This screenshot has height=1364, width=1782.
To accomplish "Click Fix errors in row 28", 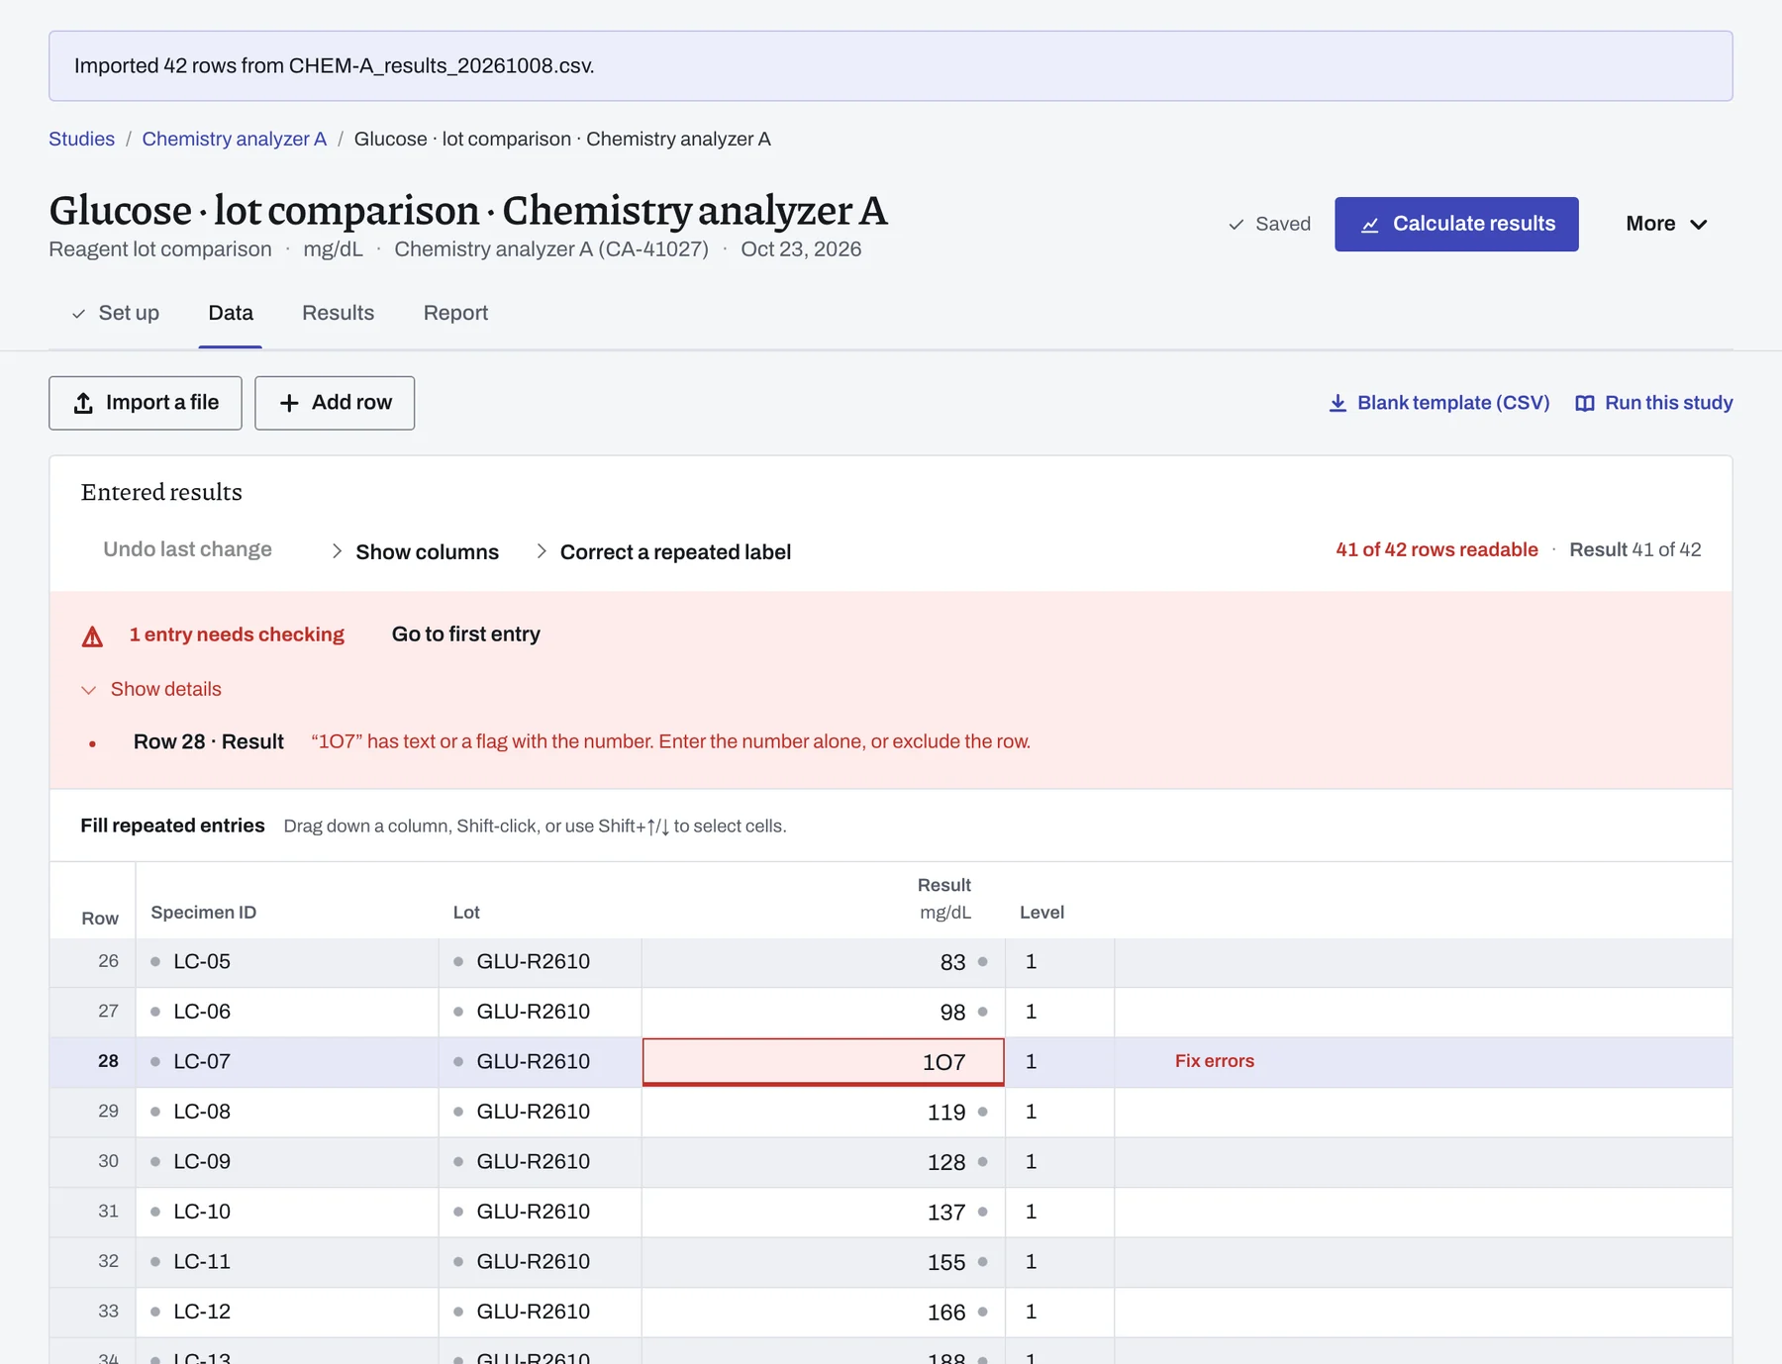I will (1214, 1061).
